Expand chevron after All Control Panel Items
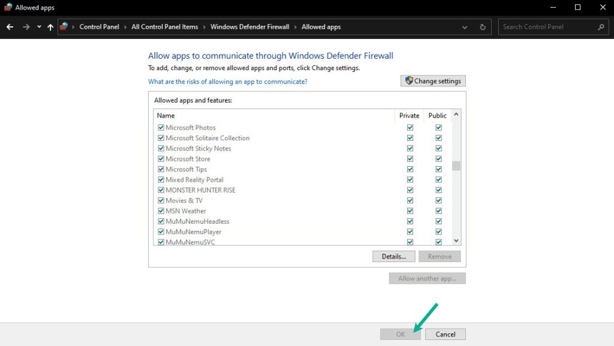 pos(204,27)
